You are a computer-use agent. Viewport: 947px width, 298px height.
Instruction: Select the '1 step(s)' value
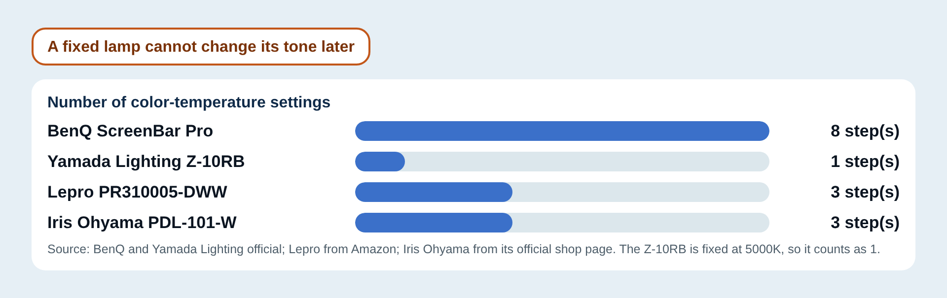coord(865,162)
